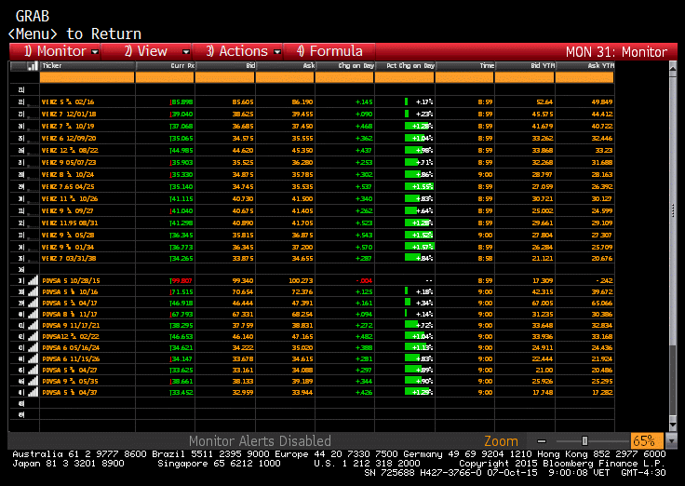Image resolution: width=685 pixels, height=486 pixels.
Task: Open chart icon for PDVSA 9 05/35 row
Action: point(33,381)
